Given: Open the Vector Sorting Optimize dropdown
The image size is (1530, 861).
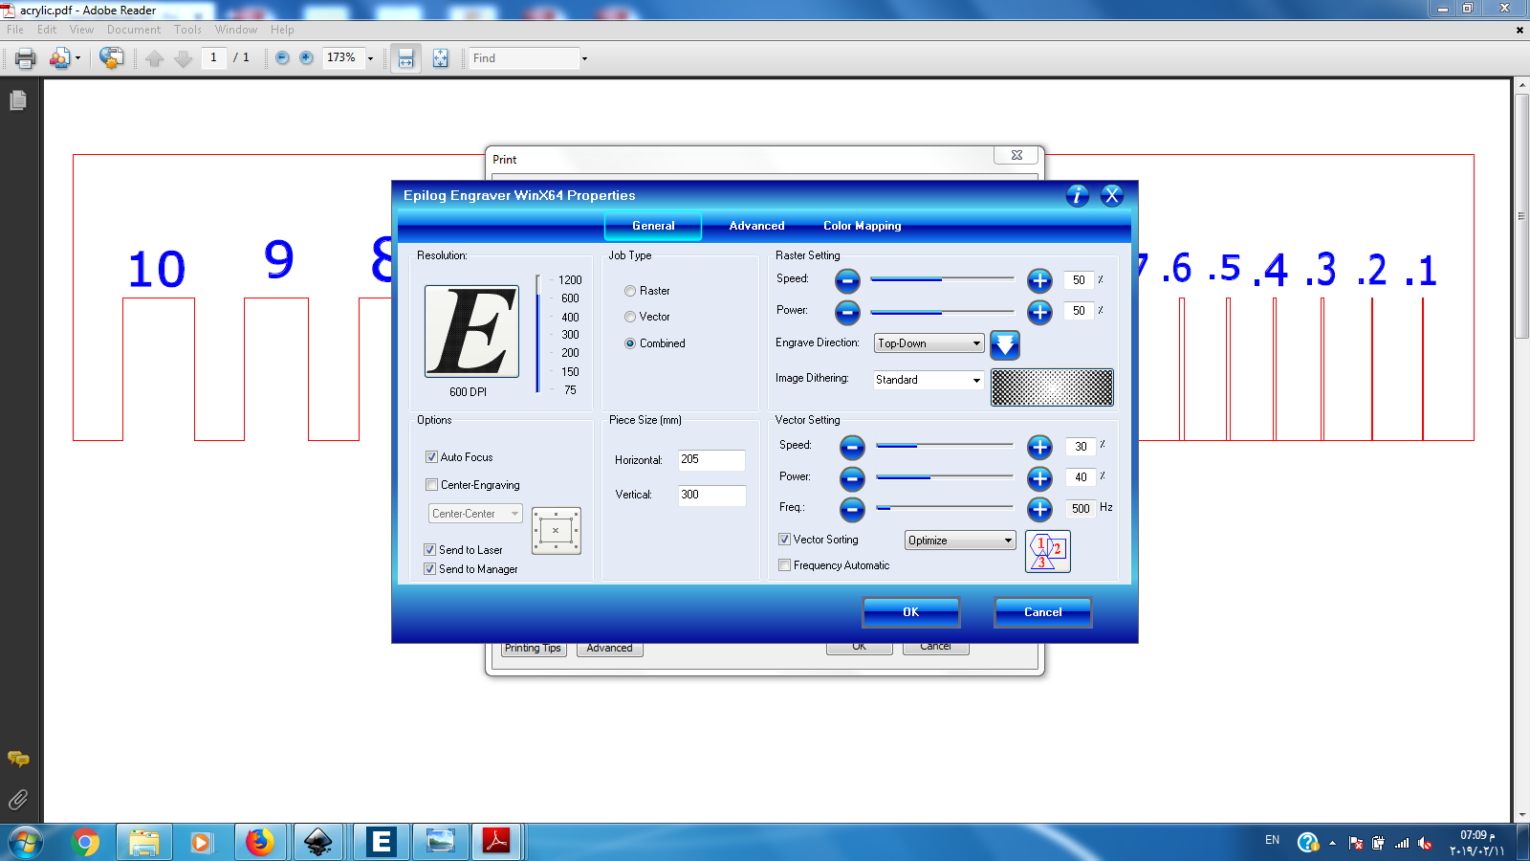Looking at the screenshot, I should [960, 541].
